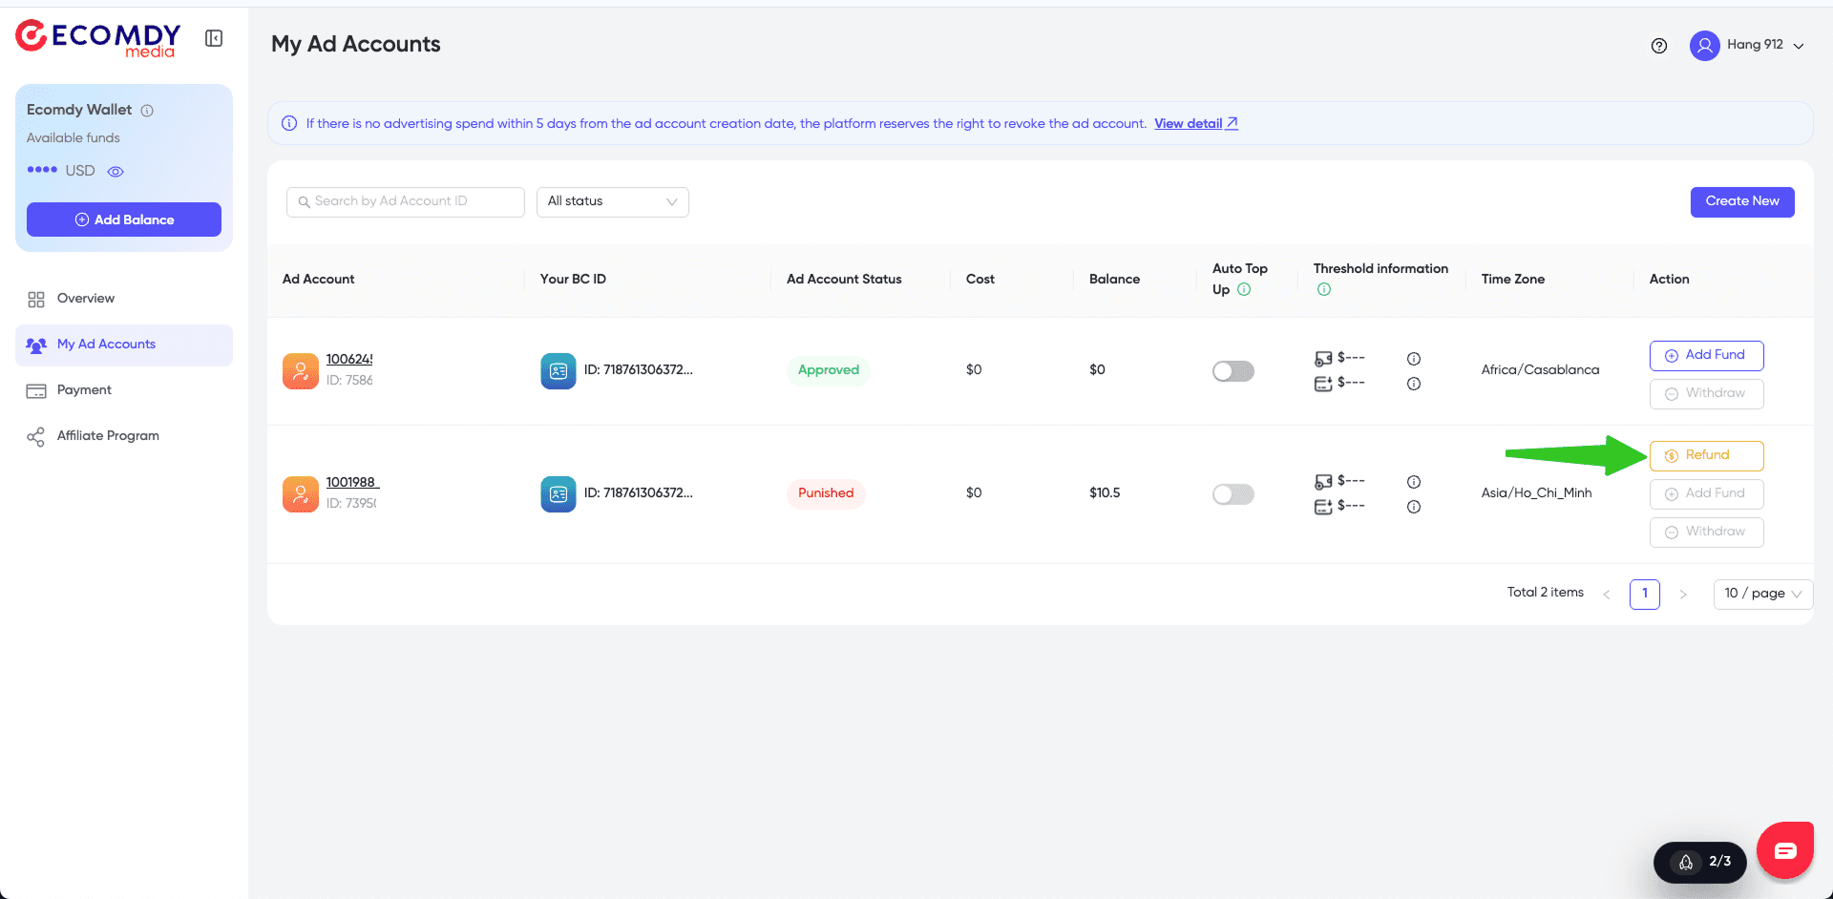Open the chat support bubble
This screenshot has height=899, width=1833.
[x=1784, y=848]
